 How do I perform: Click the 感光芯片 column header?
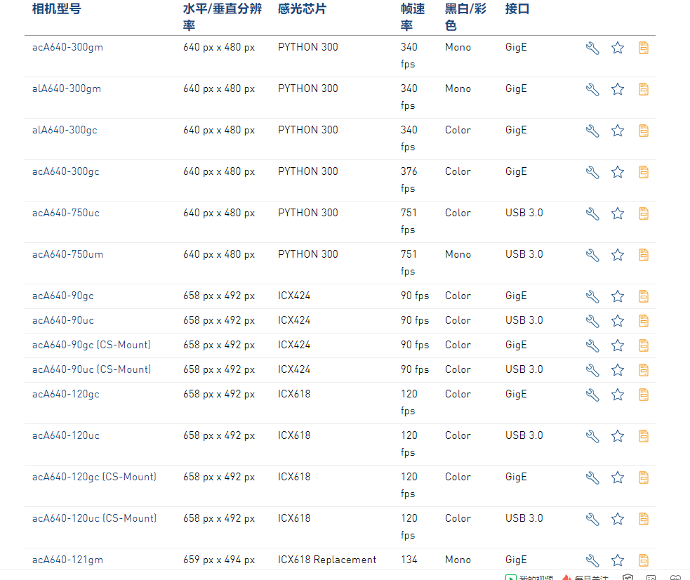coord(302,9)
